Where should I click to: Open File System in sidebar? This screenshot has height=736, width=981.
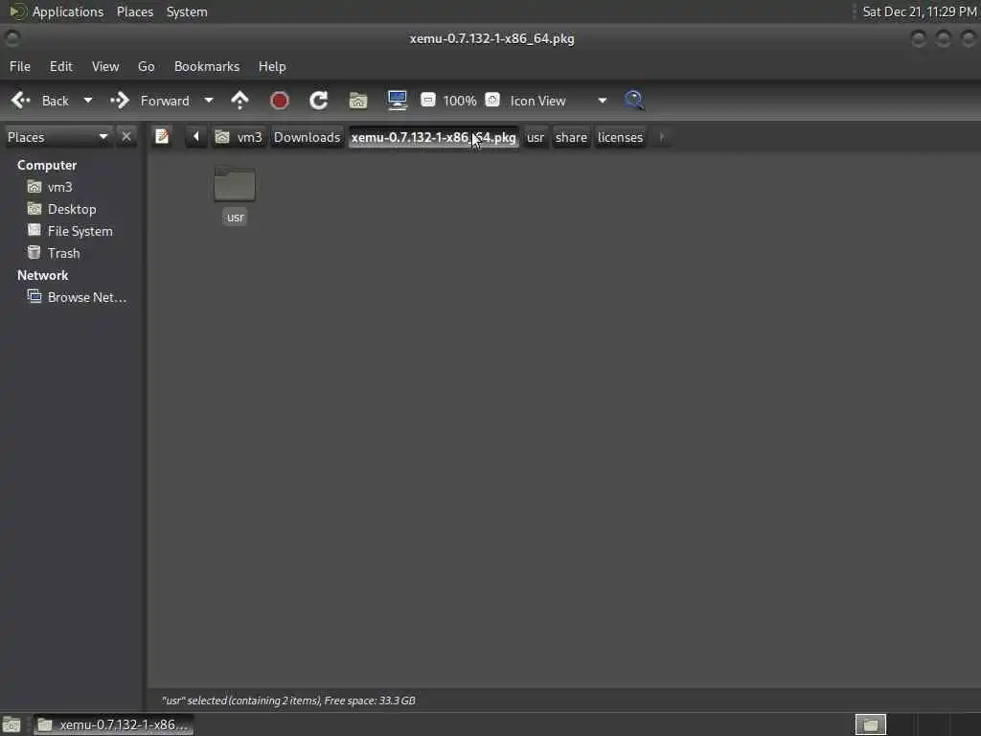coord(80,231)
